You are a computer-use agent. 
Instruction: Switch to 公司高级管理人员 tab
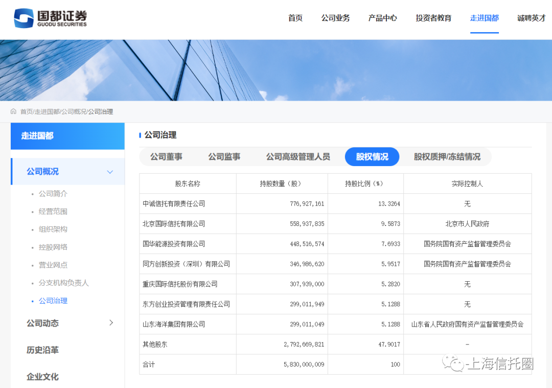point(298,156)
